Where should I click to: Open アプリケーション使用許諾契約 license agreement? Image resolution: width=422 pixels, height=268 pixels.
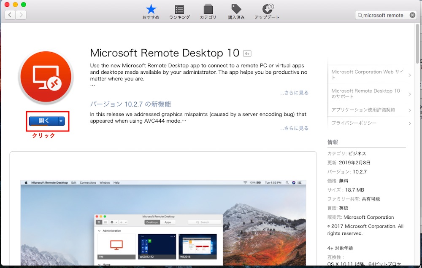click(x=363, y=110)
